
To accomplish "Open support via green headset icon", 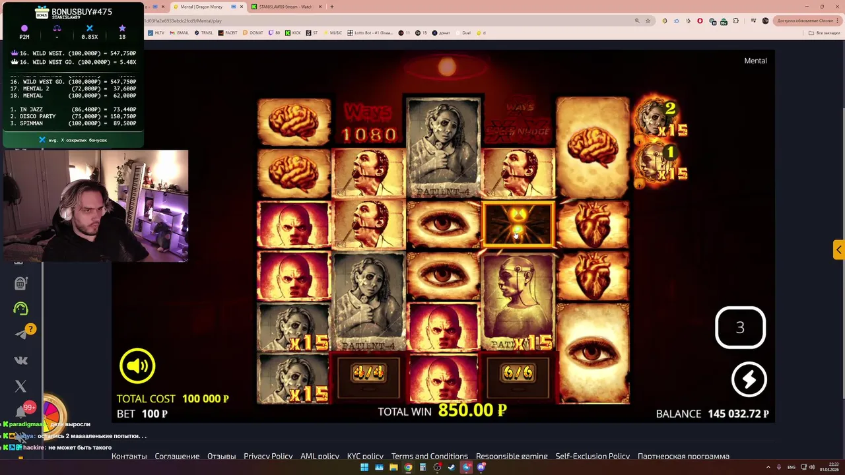I will tap(20, 308).
